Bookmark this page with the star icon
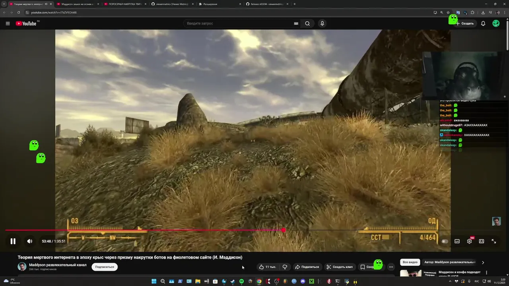This screenshot has height=286, width=509. click(x=448, y=12)
